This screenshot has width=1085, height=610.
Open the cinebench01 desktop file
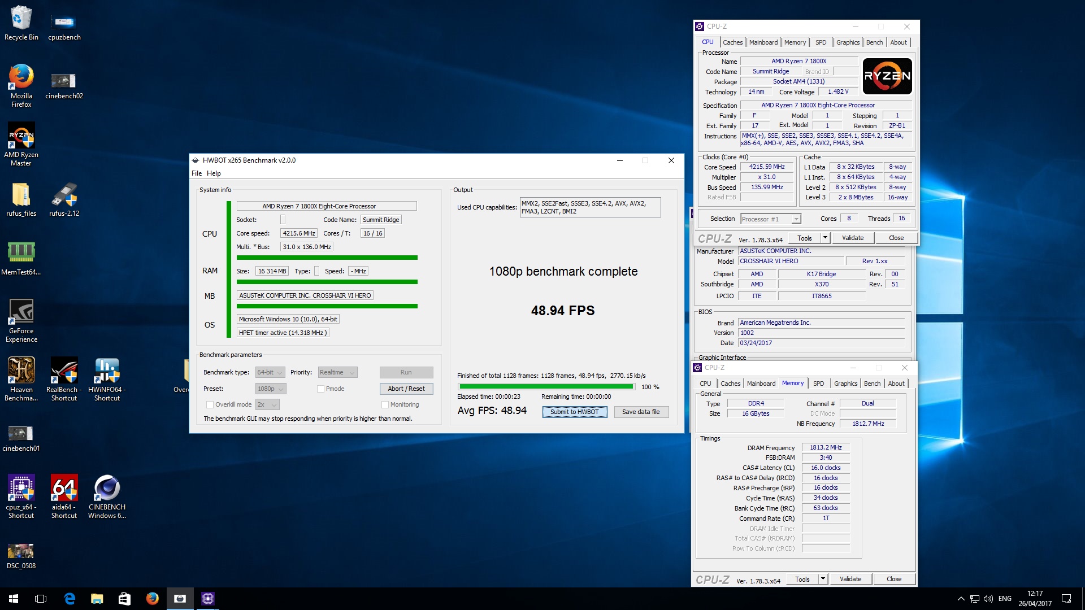(21, 438)
